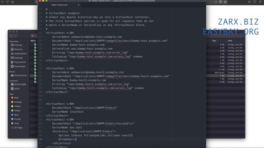Reload the page in the browser toolbar

tap(7, 2)
